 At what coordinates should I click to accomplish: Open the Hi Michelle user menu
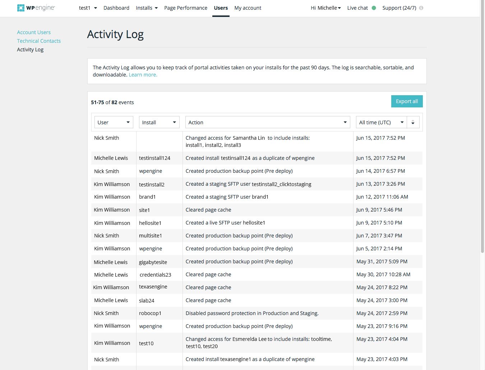tap(326, 8)
